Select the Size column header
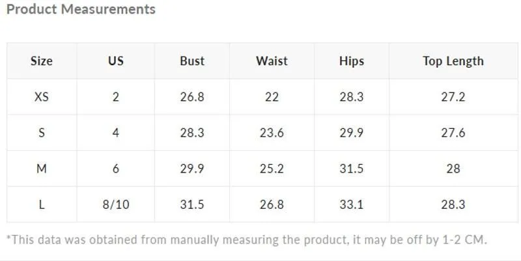The height and width of the screenshot is (261, 521). point(42,61)
